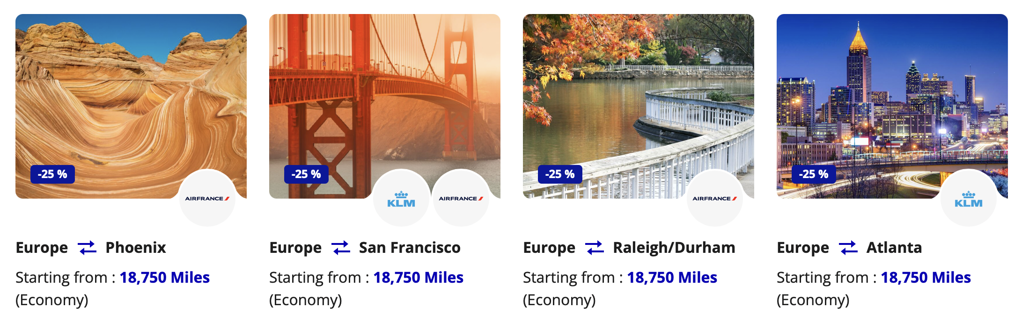Click the Air France logo on San Francisco card
The width and height of the screenshot is (1029, 329).
click(461, 198)
